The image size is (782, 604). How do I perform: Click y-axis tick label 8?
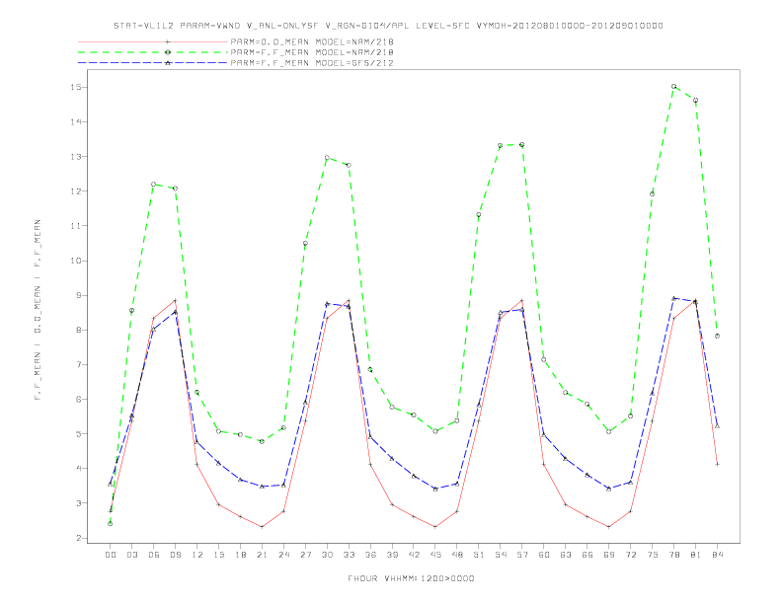point(79,330)
